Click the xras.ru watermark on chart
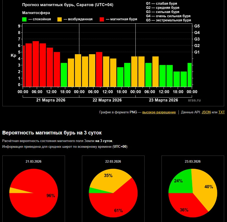 (194, 100)
